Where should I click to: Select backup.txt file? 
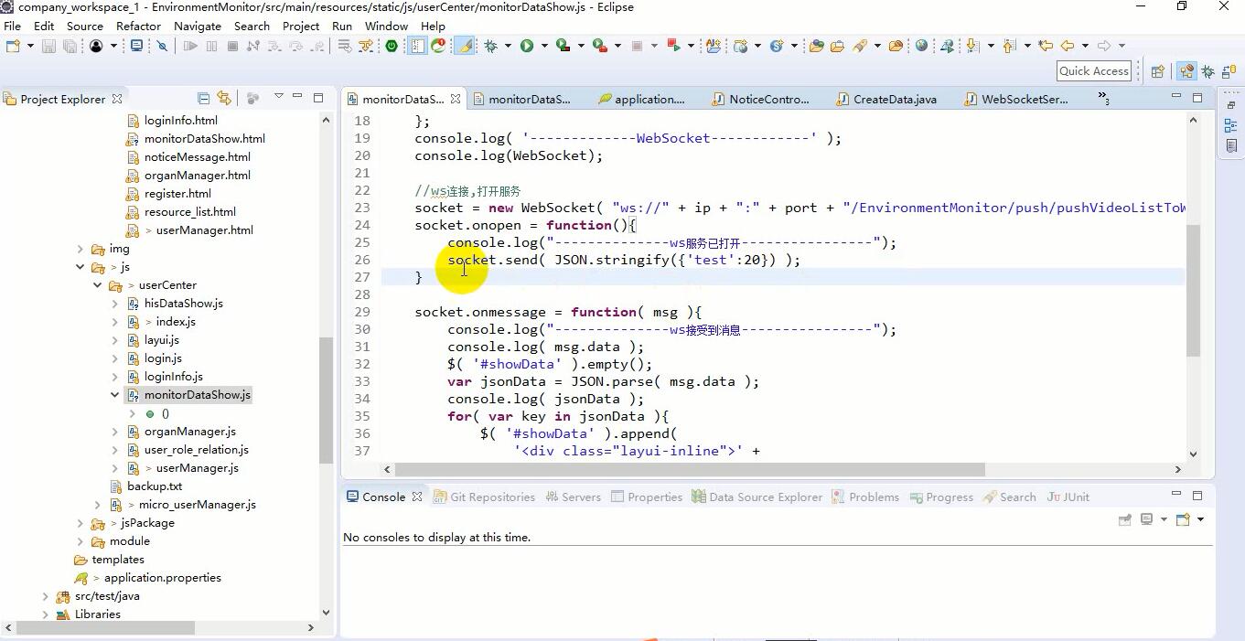[x=155, y=486]
